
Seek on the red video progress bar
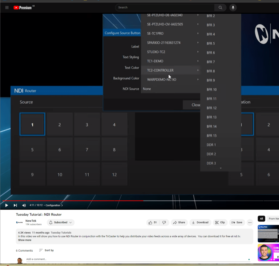72,201
